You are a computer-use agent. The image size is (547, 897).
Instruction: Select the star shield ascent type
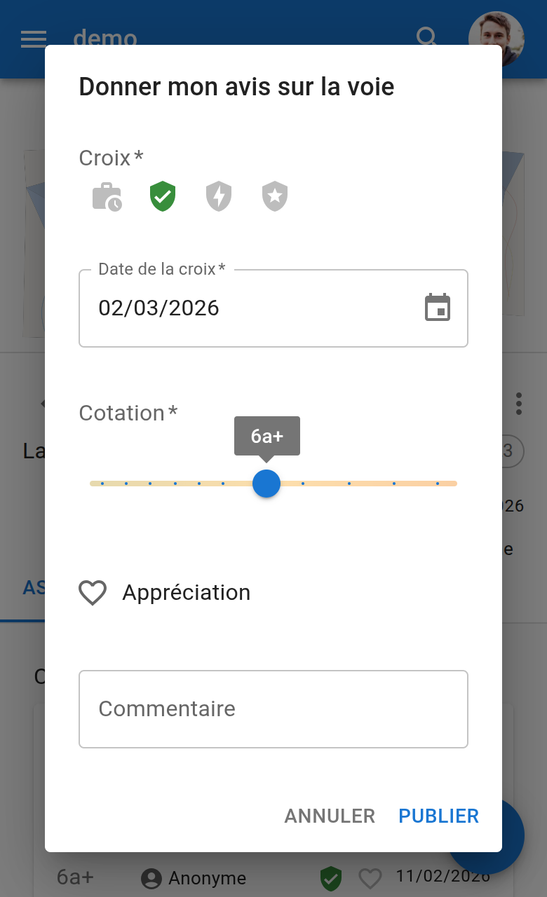point(274,196)
